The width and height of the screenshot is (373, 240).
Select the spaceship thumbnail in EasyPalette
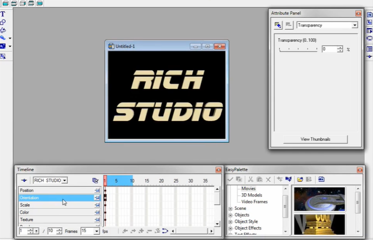319,199
